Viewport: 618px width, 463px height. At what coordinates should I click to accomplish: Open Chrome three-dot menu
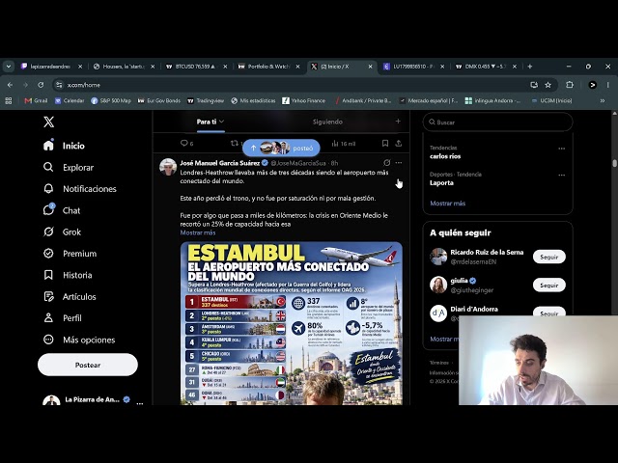pyautogui.click(x=607, y=85)
